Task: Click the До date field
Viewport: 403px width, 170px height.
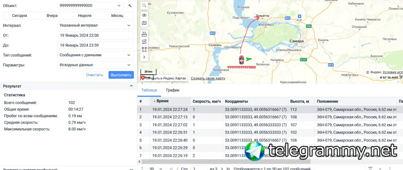Action: 96,45
